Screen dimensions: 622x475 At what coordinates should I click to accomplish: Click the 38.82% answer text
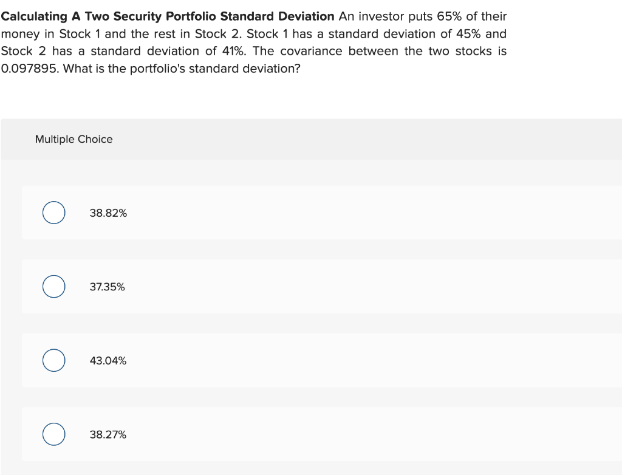pos(108,213)
